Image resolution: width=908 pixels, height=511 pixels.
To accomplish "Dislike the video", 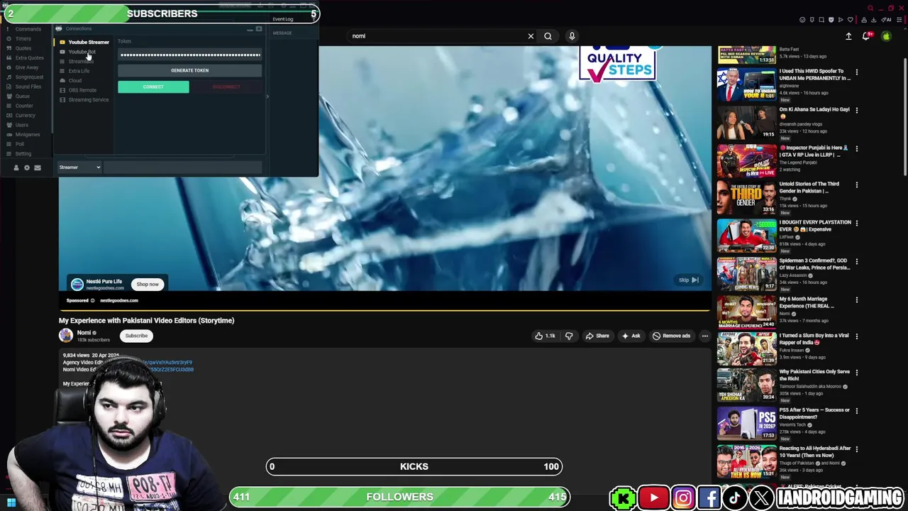I will (569, 336).
